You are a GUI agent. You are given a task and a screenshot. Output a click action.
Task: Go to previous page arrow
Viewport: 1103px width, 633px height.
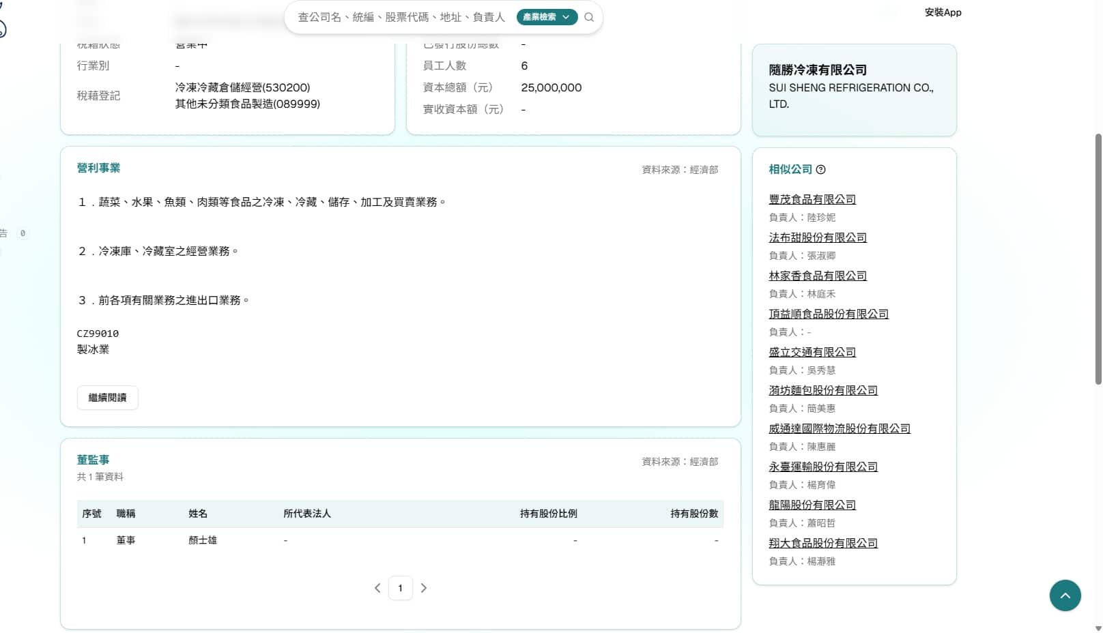coord(377,588)
